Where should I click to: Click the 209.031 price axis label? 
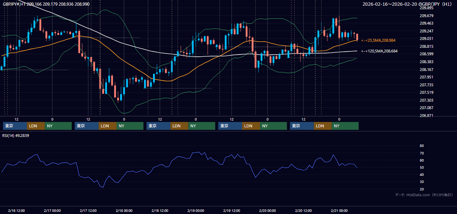coord(426,39)
